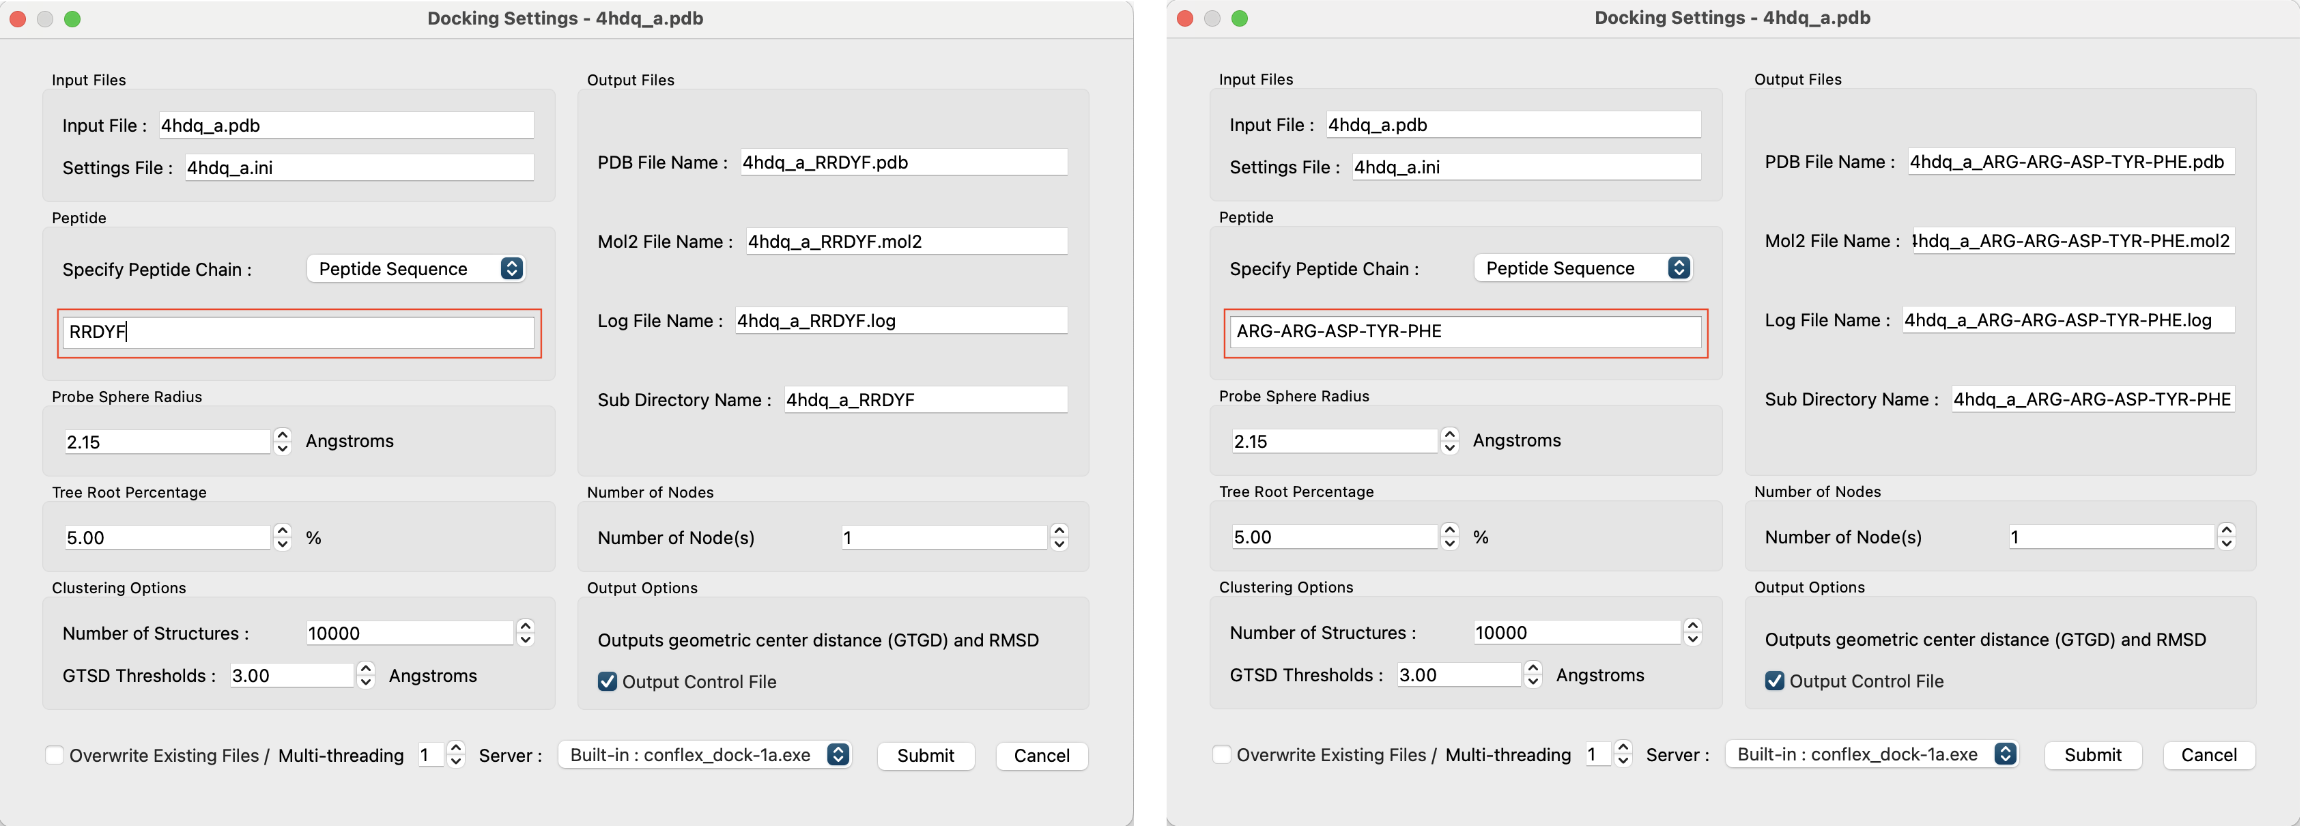Image resolution: width=2308 pixels, height=826 pixels.
Task: Increase Number of Node(s) with stepper
Action: pyautogui.click(x=1057, y=530)
